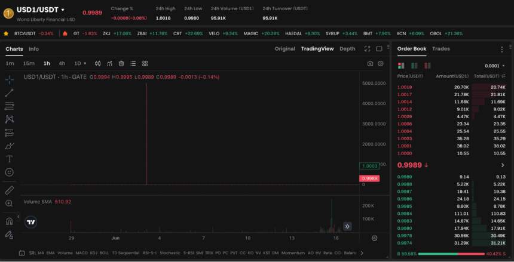514x262 pixels.
Task: Select the Order Book tab
Action: tap(412, 49)
